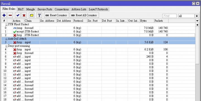This screenshot has width=201, height=101.
Task: Click the add action icon in rule 6
Action: click(x=15, y=57)
